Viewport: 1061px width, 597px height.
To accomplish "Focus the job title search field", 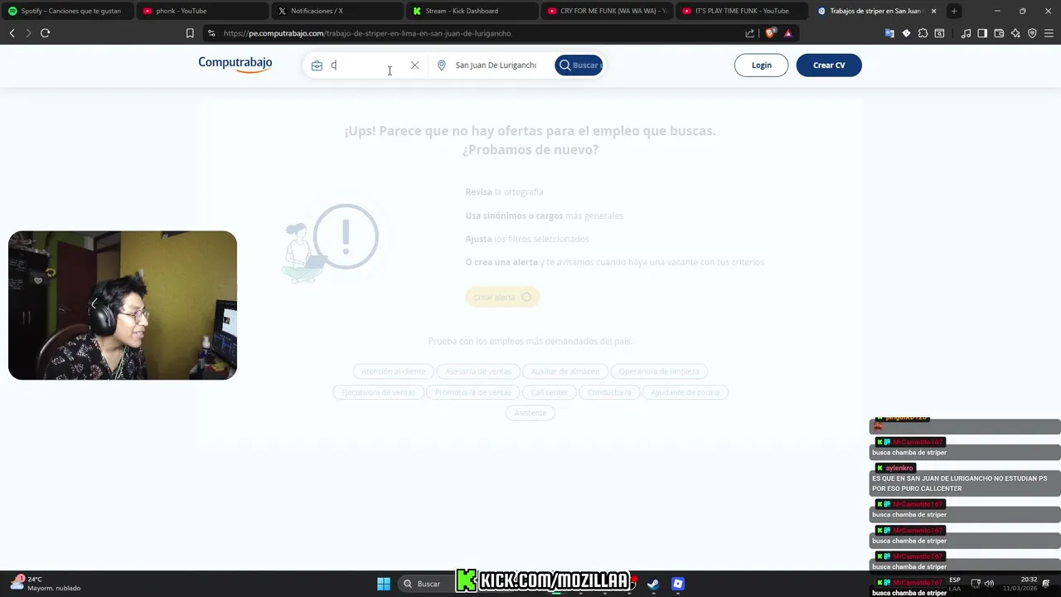I will 367,66.
